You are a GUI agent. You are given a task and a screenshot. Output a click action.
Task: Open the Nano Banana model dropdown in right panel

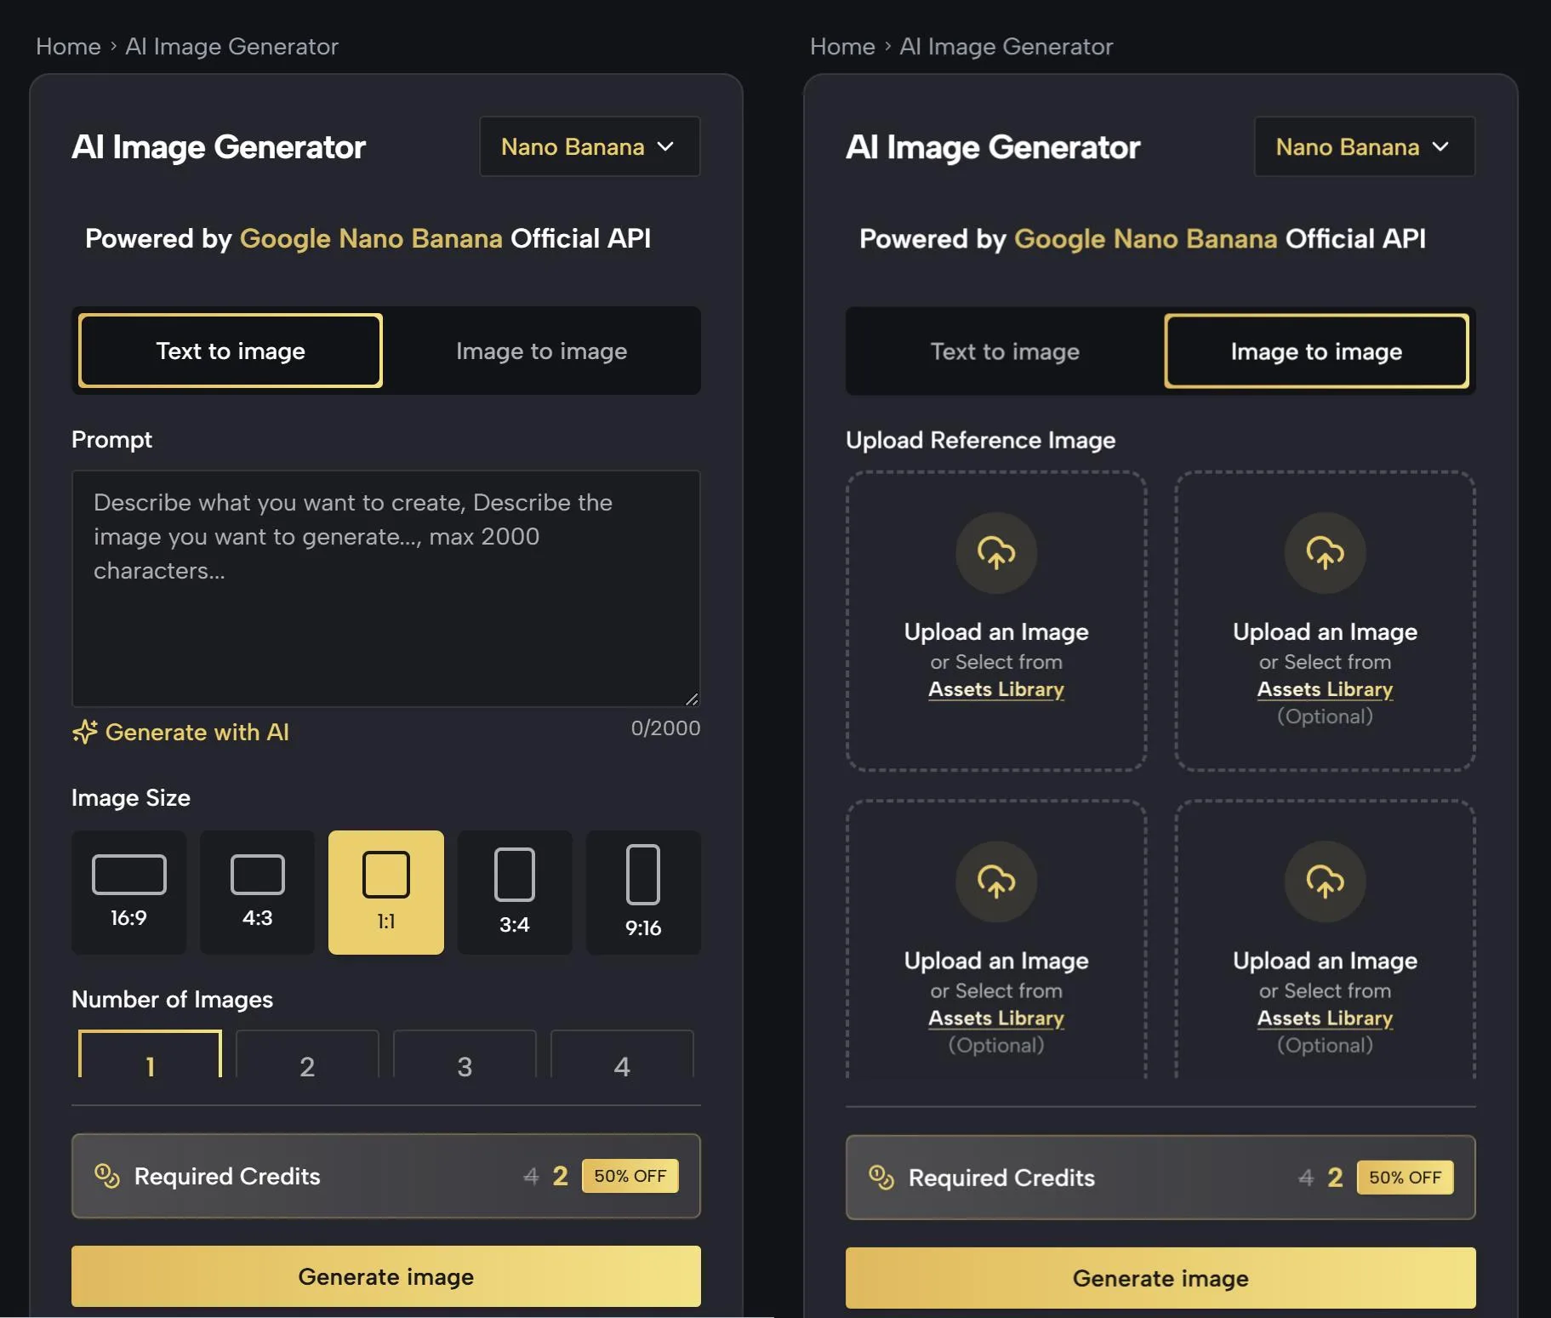pos(1365,146)
